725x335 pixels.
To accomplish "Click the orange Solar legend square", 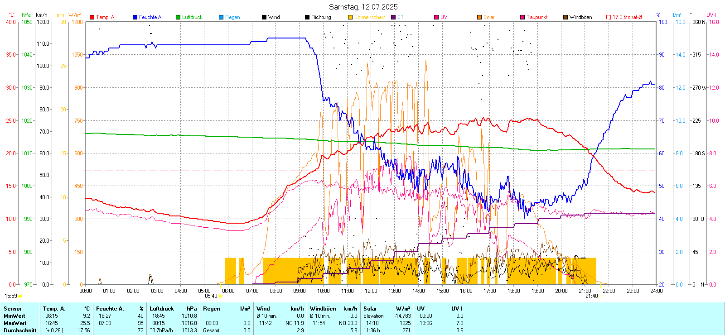I will tap(479, 17).
